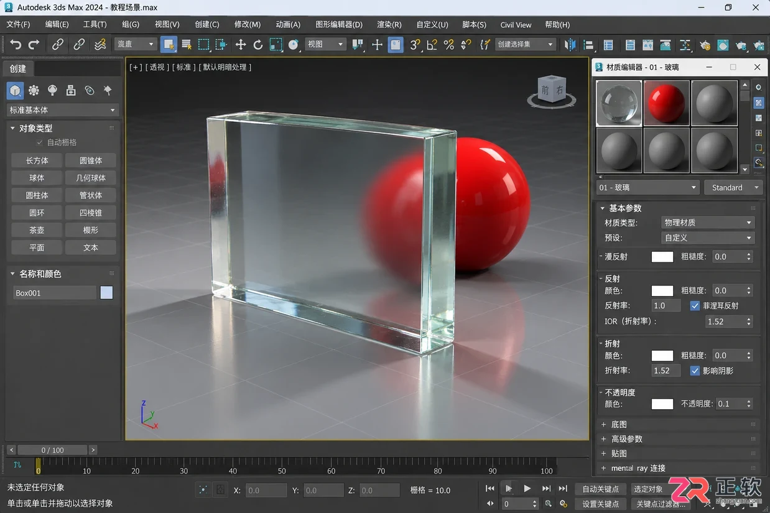Viewport: 770px width, 513px height.
Task: Activate the Select and Scale tool
Action: (x=276, y=44)
